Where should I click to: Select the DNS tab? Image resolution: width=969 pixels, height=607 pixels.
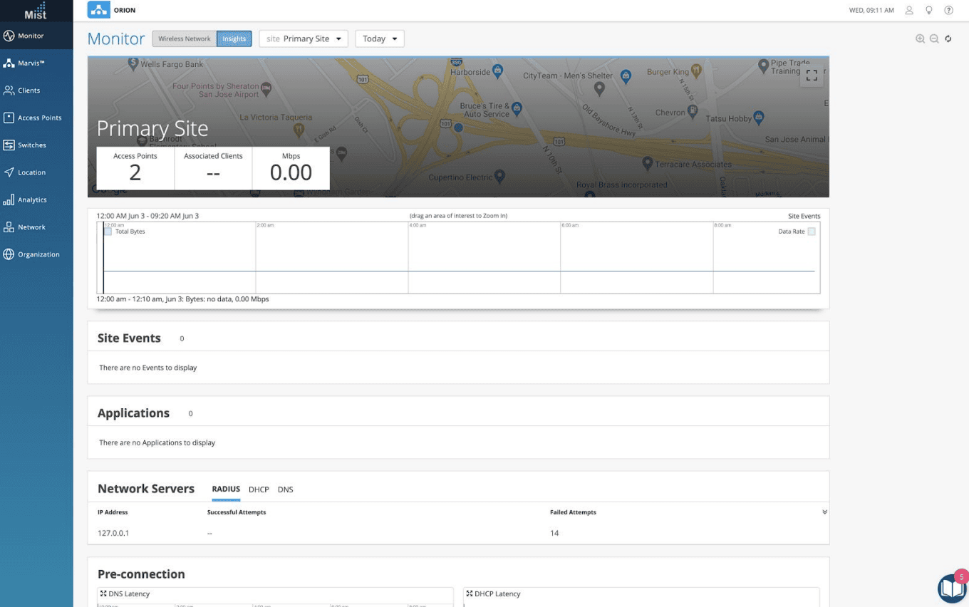(285, 489)
